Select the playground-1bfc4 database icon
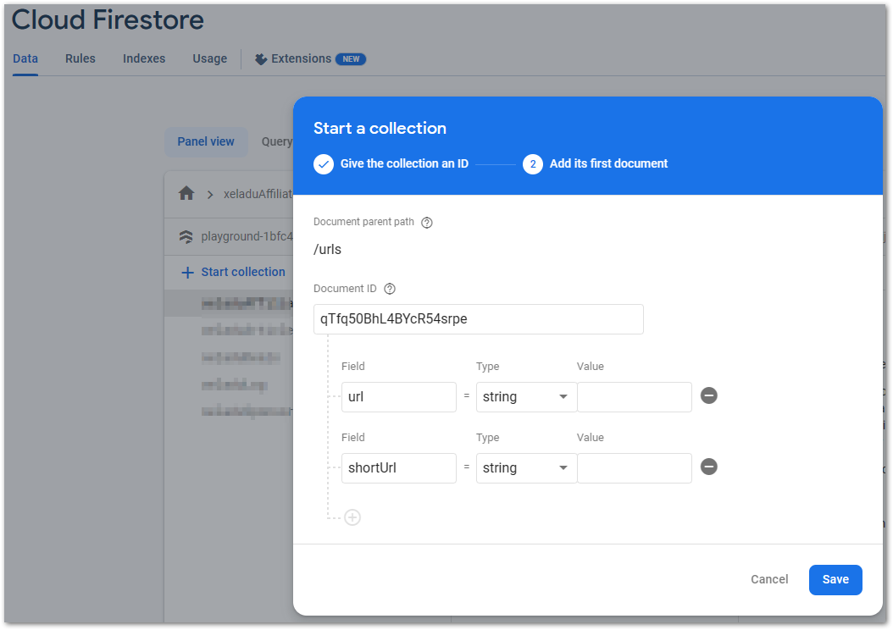This screenshot has height=630, width=893. tap(186, 236)
